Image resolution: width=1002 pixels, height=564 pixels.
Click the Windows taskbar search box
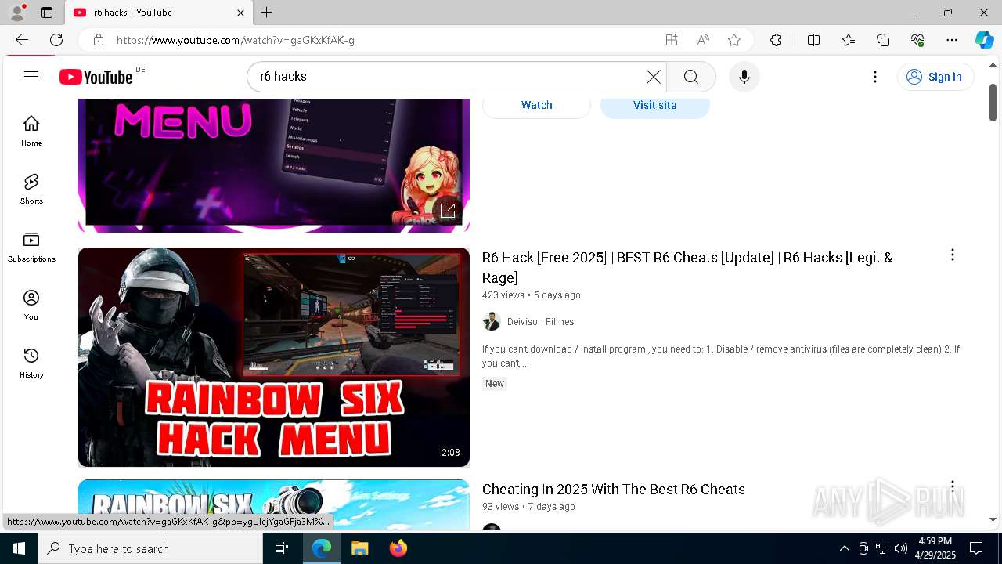point(150,548)
